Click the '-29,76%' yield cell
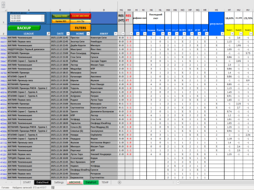Screen dimensions: 254x190 pyautogui.click(x=248, y=18)
